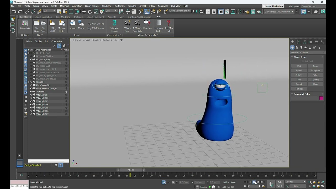Click the object color magenta swatch
Screen dimensions: 336x189
(321, 98)
